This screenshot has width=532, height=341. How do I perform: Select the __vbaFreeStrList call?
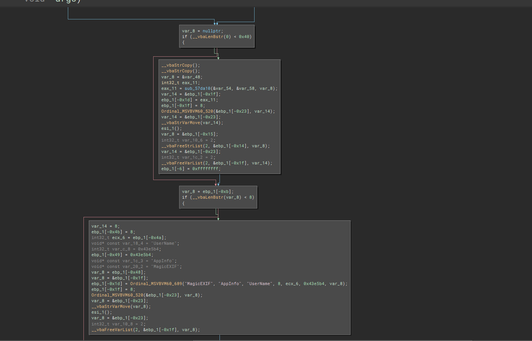click(182, 146)
